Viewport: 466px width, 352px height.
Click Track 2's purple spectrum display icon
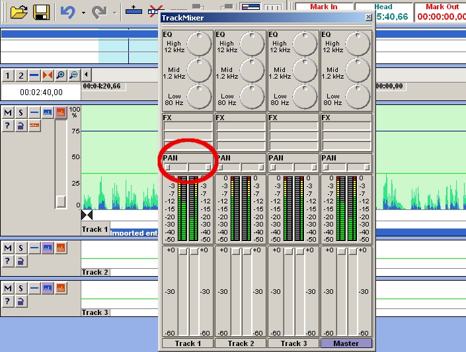[48, 248]
